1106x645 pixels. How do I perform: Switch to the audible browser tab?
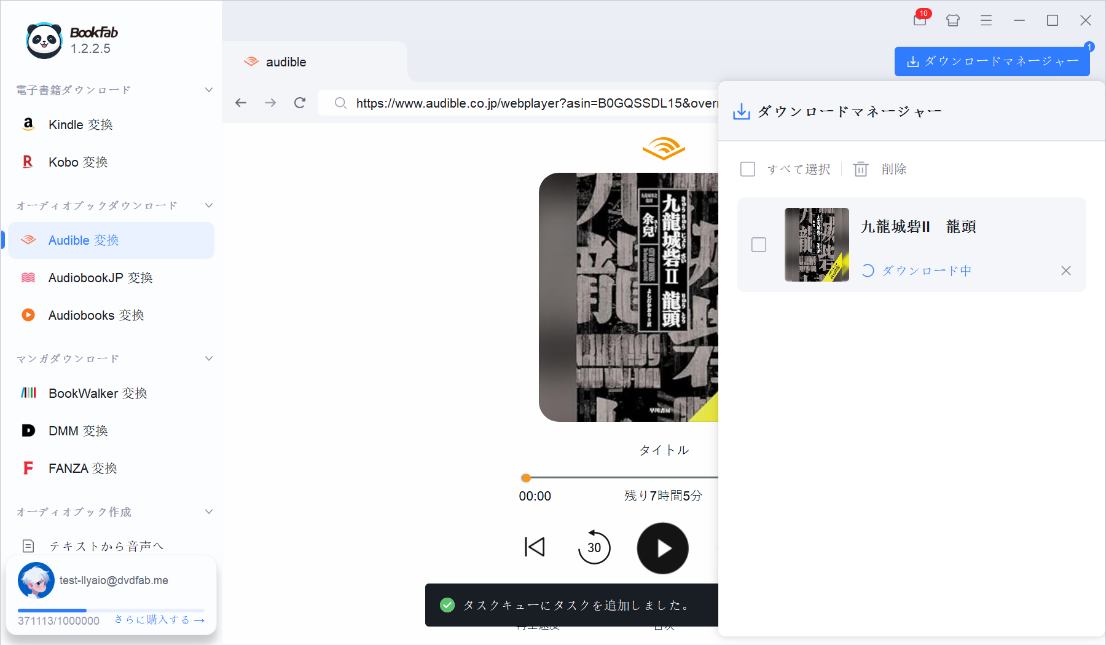coord(284,61)
